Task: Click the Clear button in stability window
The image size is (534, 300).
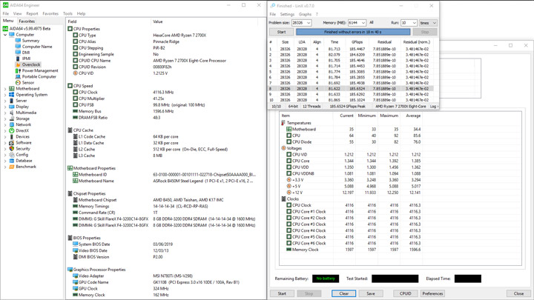Action: (343, 293)
